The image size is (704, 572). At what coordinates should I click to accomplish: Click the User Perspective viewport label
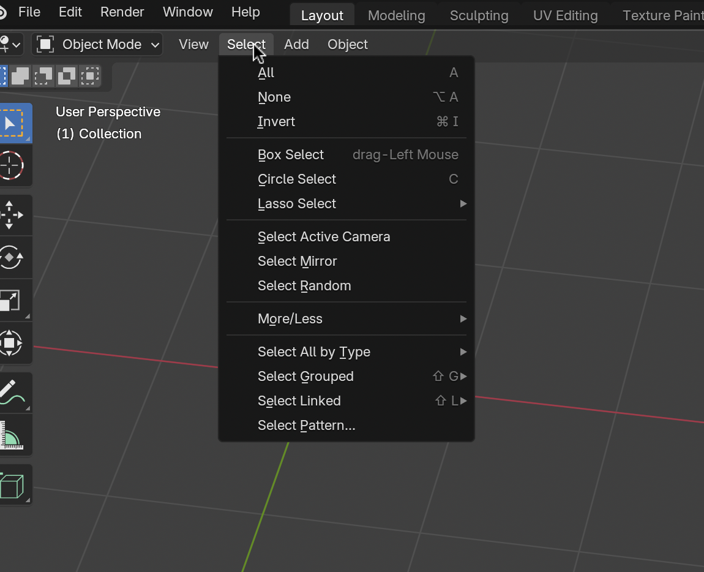[x=108, y=112]
